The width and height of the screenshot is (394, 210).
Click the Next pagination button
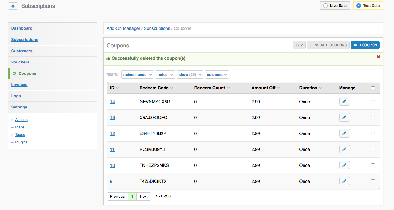[x=144, y=197]
